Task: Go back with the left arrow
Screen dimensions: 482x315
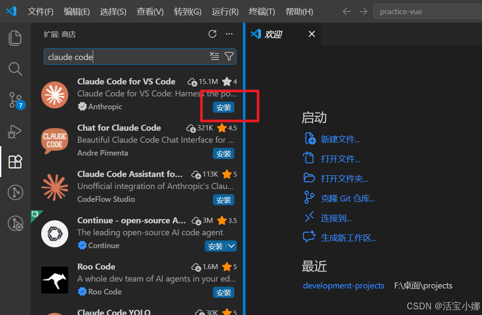Action: click(x=346, y=12)
